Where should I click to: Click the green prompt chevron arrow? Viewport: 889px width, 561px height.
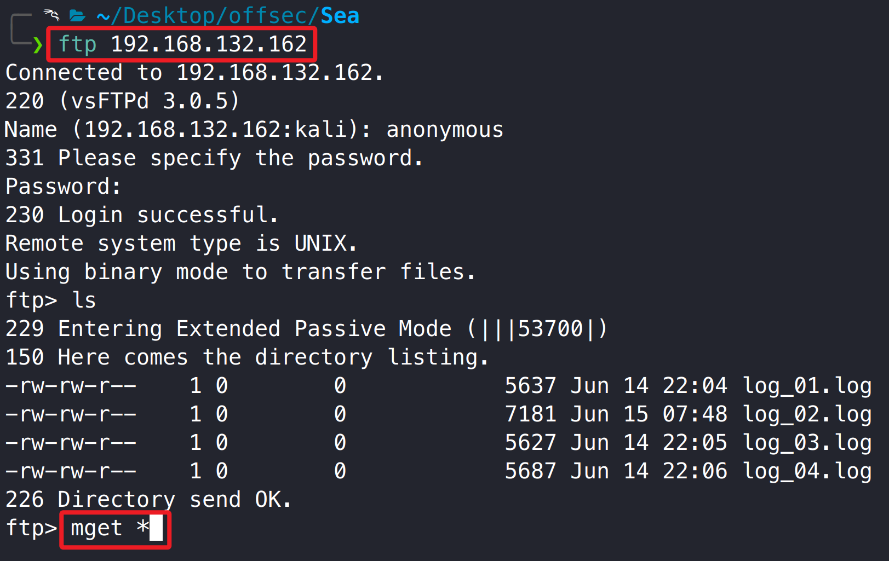coord(37,44)
